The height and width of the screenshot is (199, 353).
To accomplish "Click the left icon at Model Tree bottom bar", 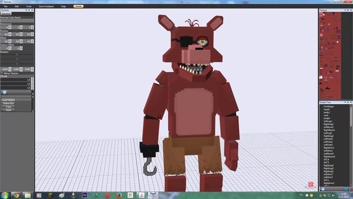I will tap(323, 189).
